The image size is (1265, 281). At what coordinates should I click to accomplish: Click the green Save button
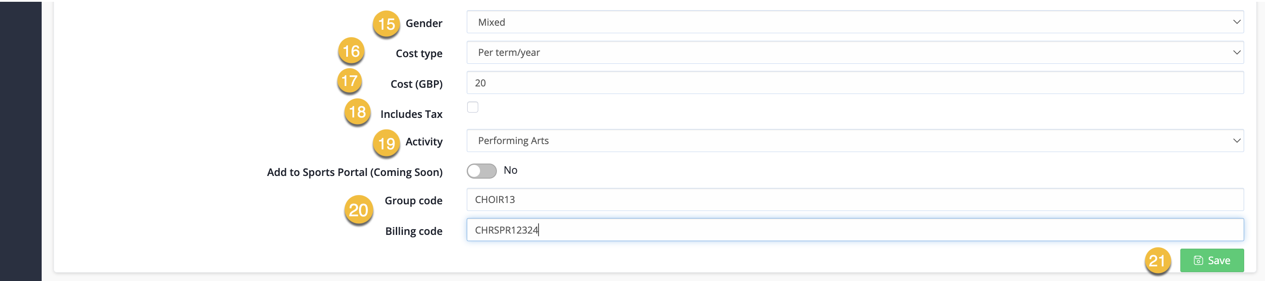(x=1211, y=260)
